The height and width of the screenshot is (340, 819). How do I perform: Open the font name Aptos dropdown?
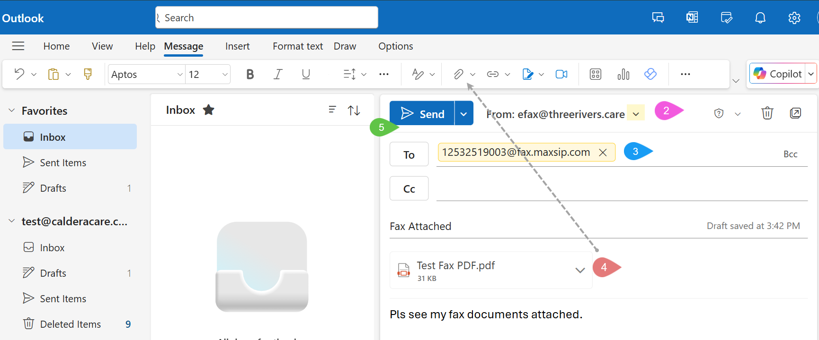click(x=180, y=74)
